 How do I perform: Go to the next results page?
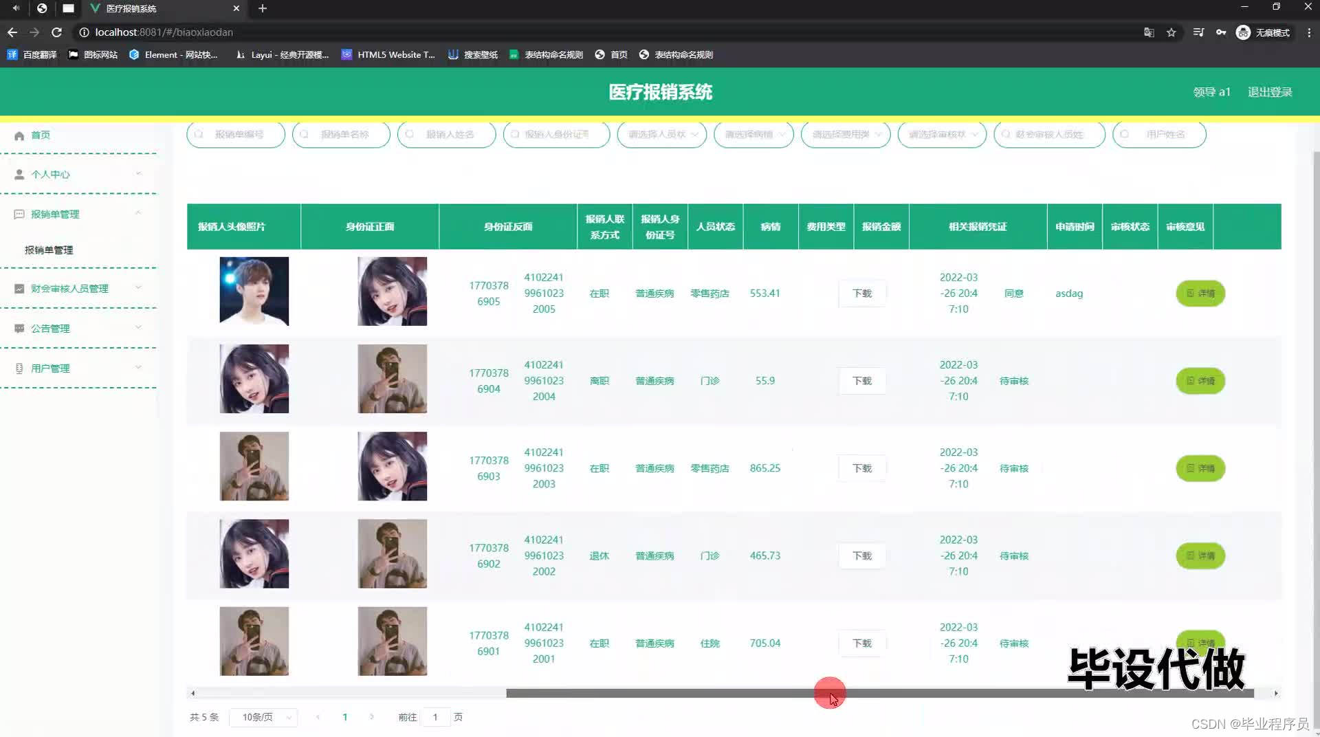[372, 717]
